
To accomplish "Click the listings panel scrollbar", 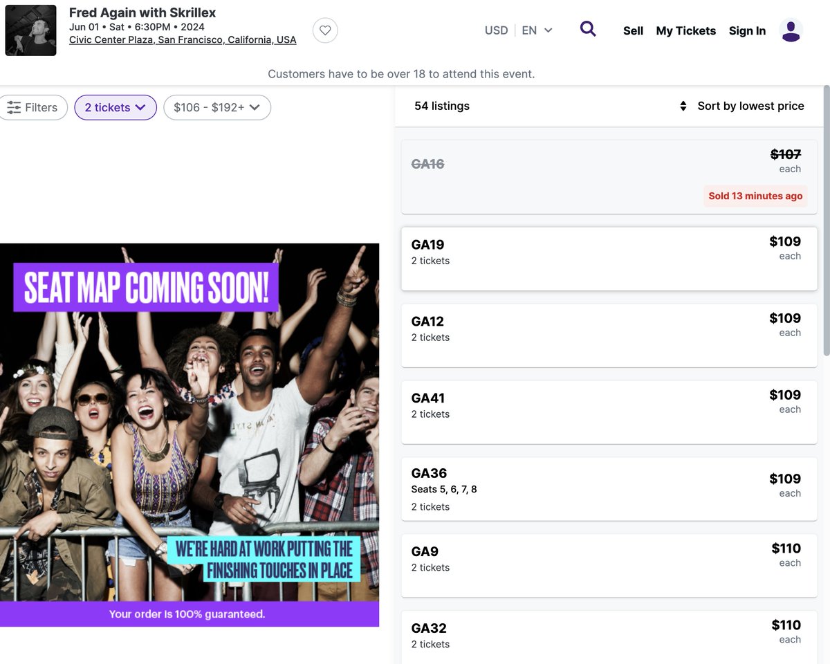I will [x=827, y=221].
